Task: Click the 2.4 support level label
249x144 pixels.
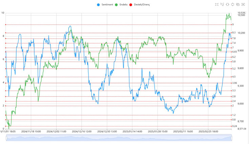Action: pyautogui.click(x=234, y=101)
